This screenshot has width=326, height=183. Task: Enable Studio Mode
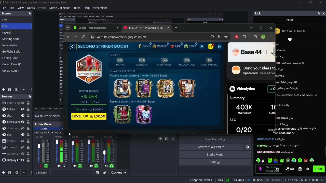tap(215, 155)
